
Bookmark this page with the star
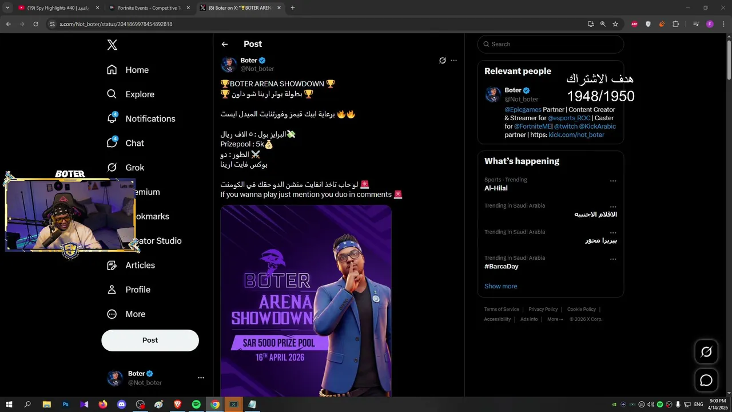[615, 24]
